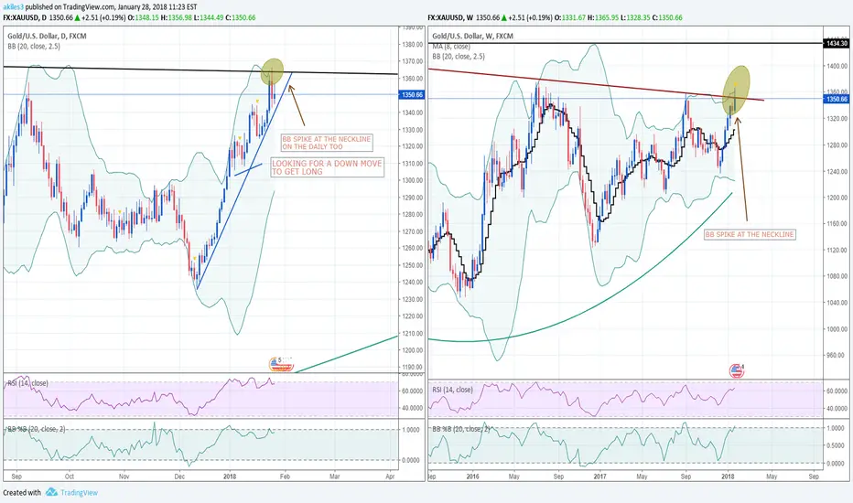The height and width of the screenshot is (503, 853).
Task: Click the Gold/U.S. Dollar, W, FXCM title
Action: click(473, 36)
